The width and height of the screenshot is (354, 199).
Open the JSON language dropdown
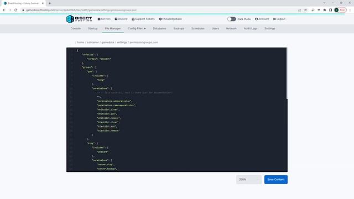[249, 180]
